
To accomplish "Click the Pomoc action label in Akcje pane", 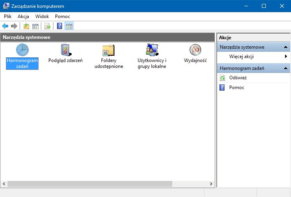I will (237, 88).
